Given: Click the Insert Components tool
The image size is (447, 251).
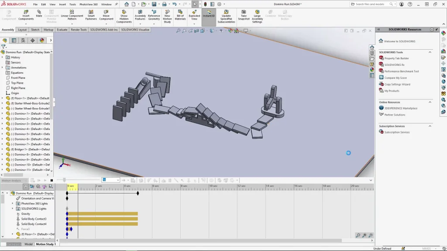Looking at the screenshot, I should point(26,15).
